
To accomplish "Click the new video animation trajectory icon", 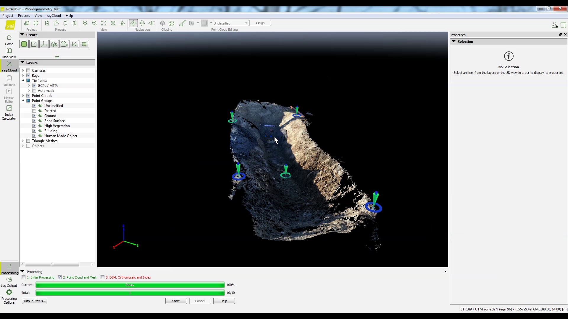I will [64, 44].
